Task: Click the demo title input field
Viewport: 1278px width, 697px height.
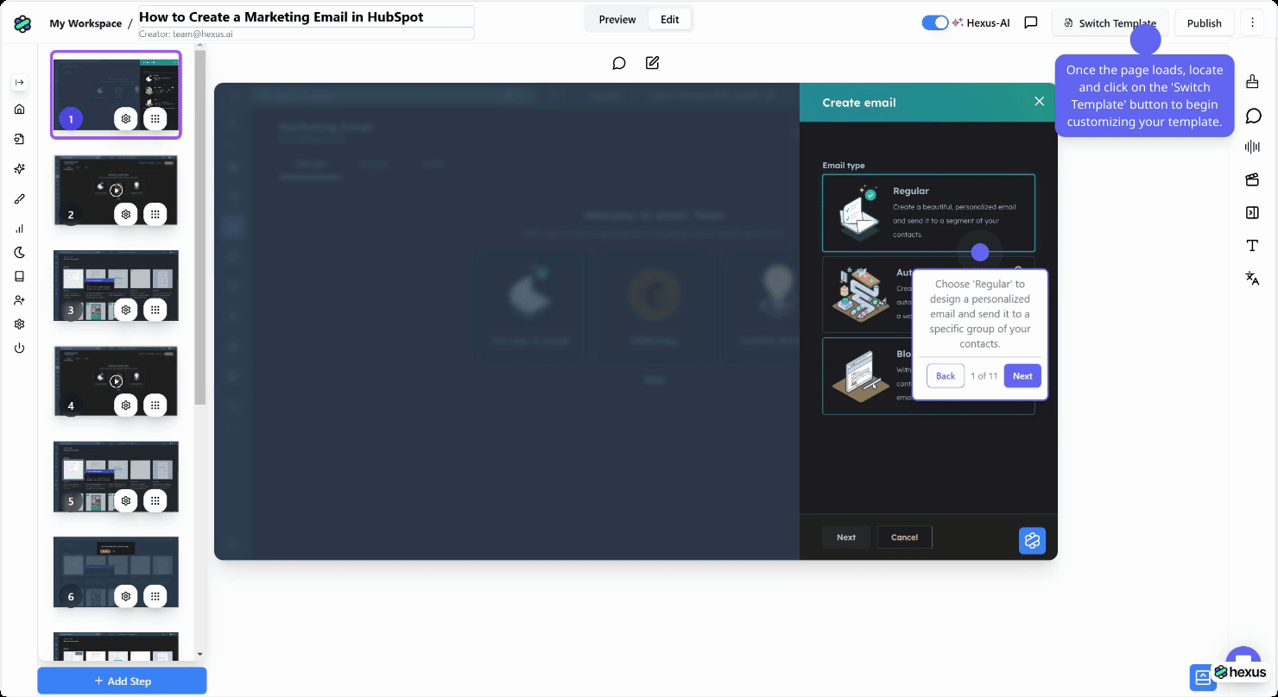Action: (x=306, y=16)
